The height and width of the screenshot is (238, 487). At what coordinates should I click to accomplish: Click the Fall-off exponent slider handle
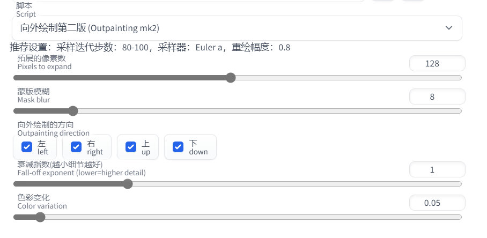tap(128, 184)
